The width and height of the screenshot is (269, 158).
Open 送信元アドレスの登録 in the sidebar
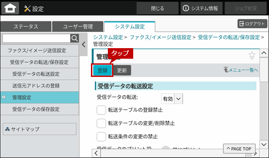coord(40,86)
